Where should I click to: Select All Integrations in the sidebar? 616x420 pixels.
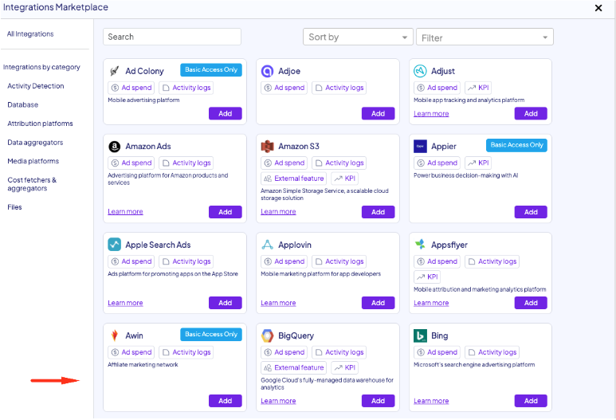click(x=30, y=34)
